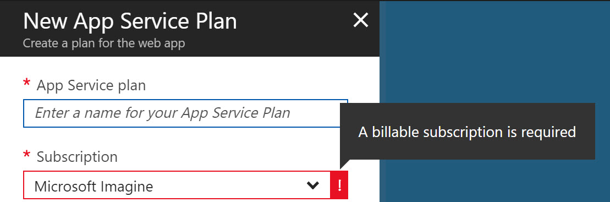Click the Subscription dropdown chevron arrow
Image resolution: width=610 pixels, height=202 pixels.
[313, 185]
